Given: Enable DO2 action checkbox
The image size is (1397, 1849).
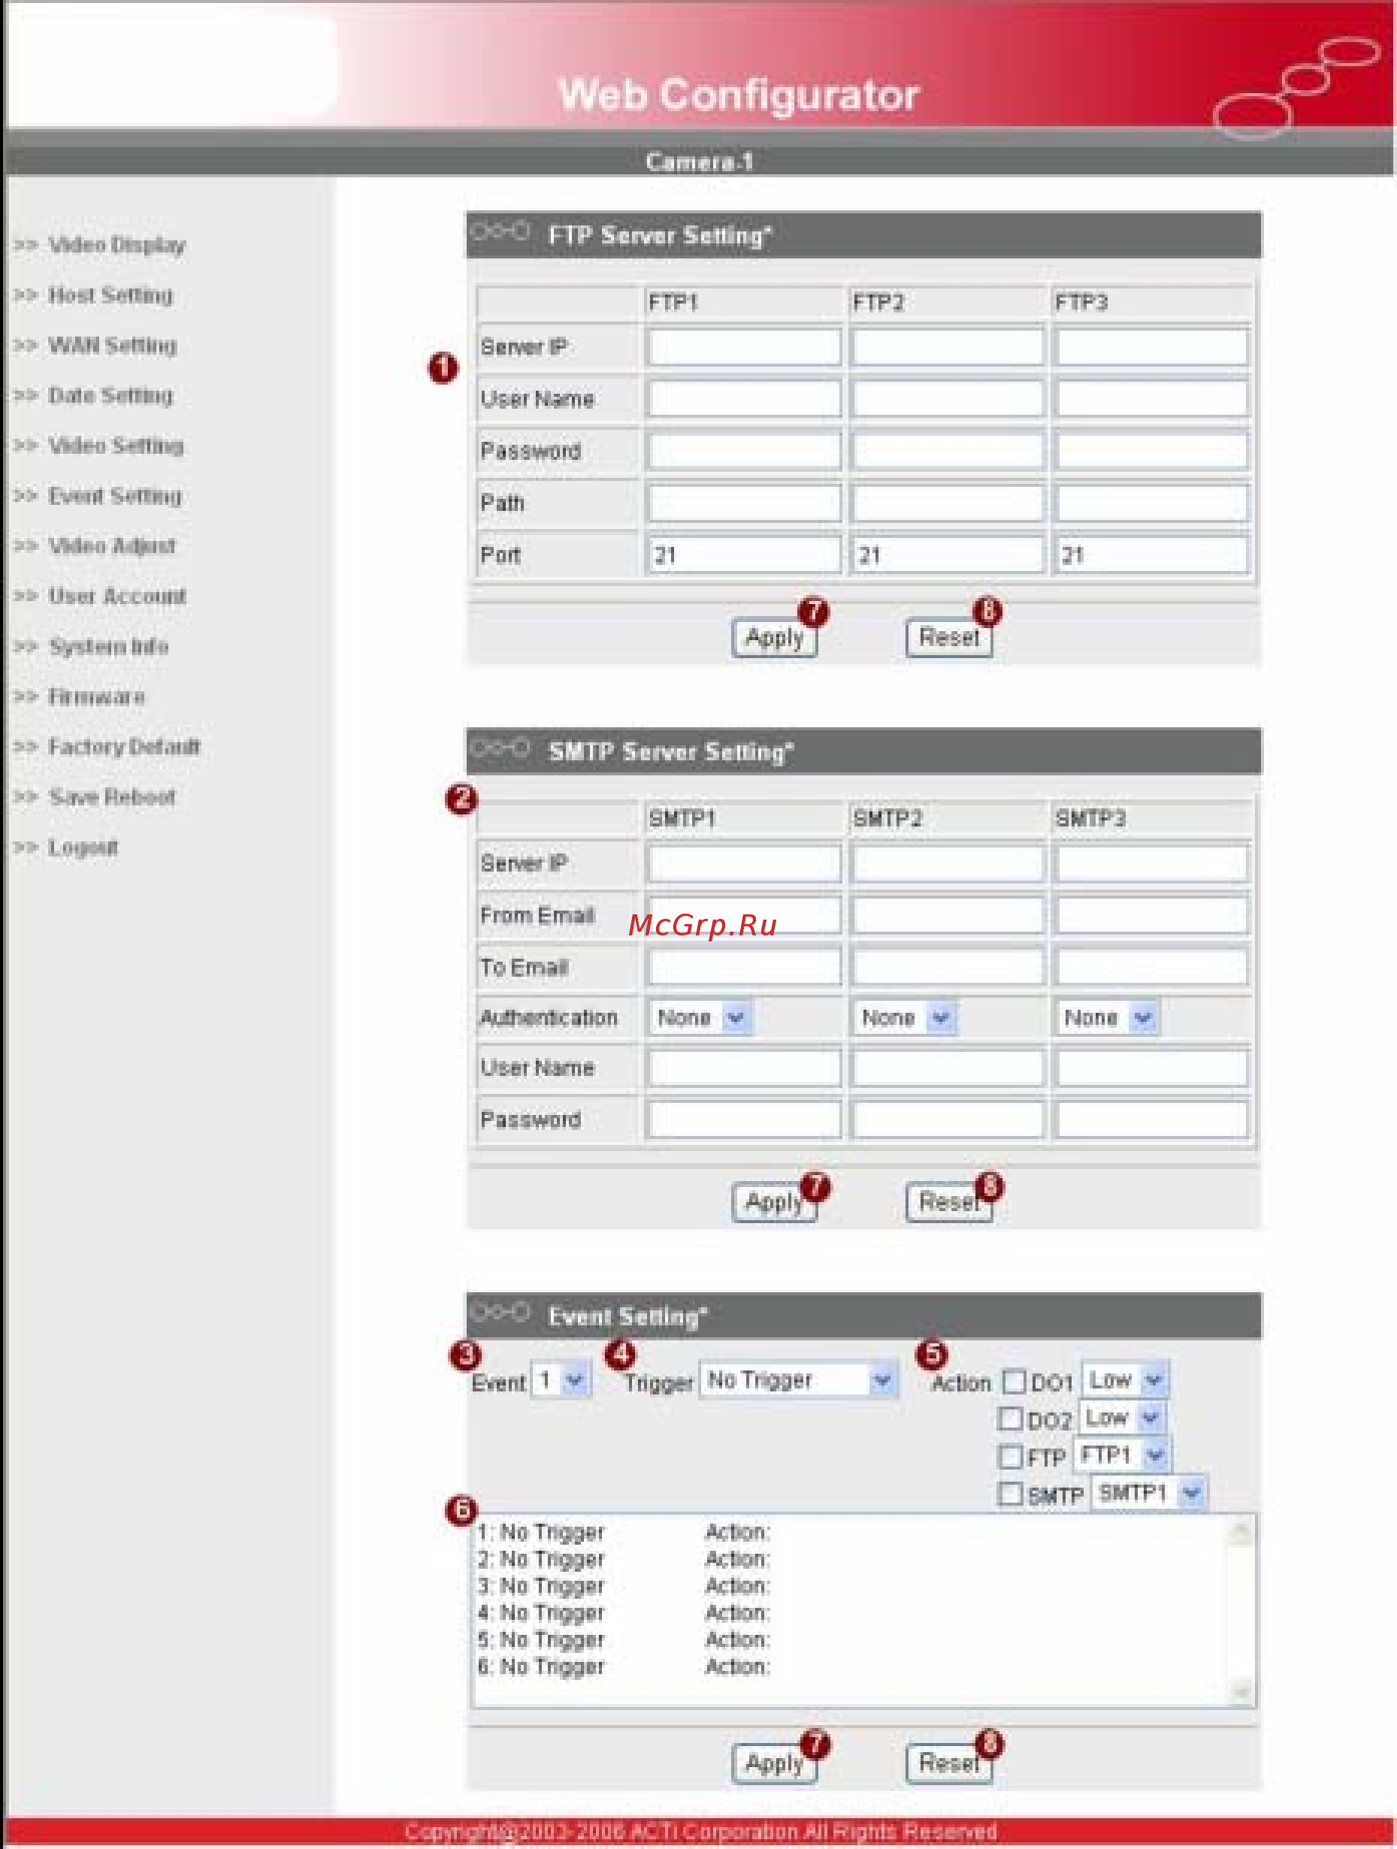Looking at the screenshot, I should click(x=1011, y=1418).
